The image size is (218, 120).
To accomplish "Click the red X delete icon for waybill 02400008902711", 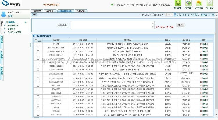I will pyautogui.click(x=201, y=51).
